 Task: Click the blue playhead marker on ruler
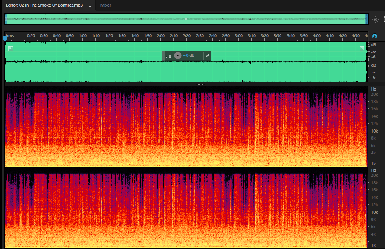(x=5, y=38)
